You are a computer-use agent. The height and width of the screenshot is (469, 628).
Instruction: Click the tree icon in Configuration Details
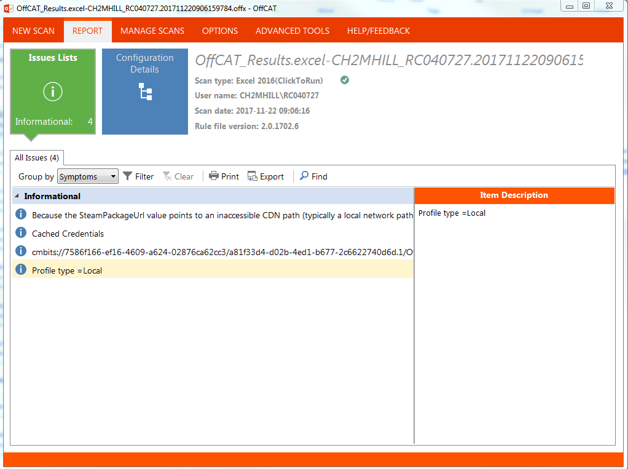tap(145, 92)
